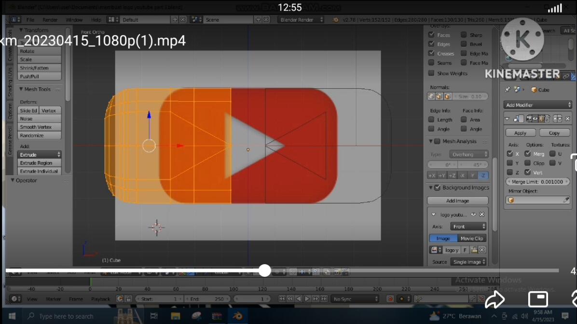
Task: Click the Randomize button
Action: click(x=40, y=135)
